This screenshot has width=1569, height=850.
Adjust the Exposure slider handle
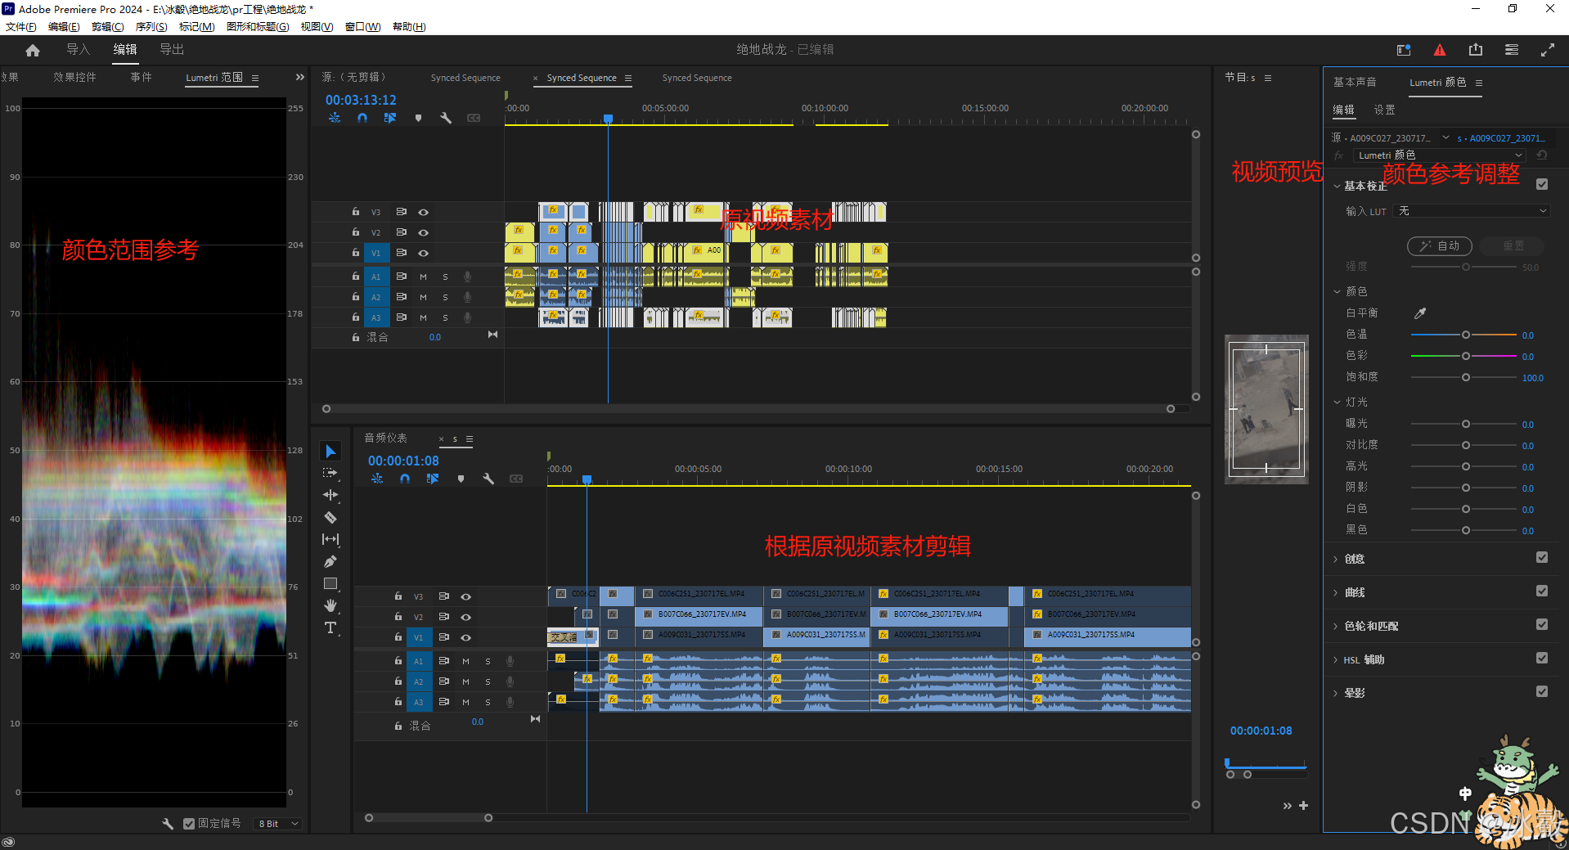(x=1466, y=425)
